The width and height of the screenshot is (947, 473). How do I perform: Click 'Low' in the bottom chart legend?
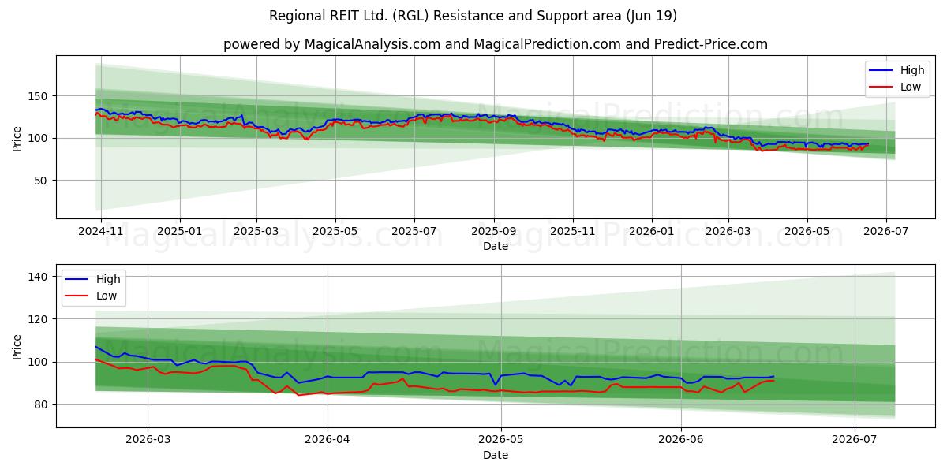[x=107, y=296]
